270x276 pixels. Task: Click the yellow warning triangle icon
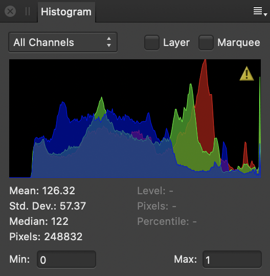pos(246,74)
